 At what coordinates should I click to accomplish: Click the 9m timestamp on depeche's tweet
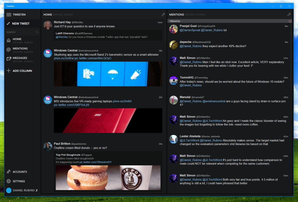[x=286, y=42]
